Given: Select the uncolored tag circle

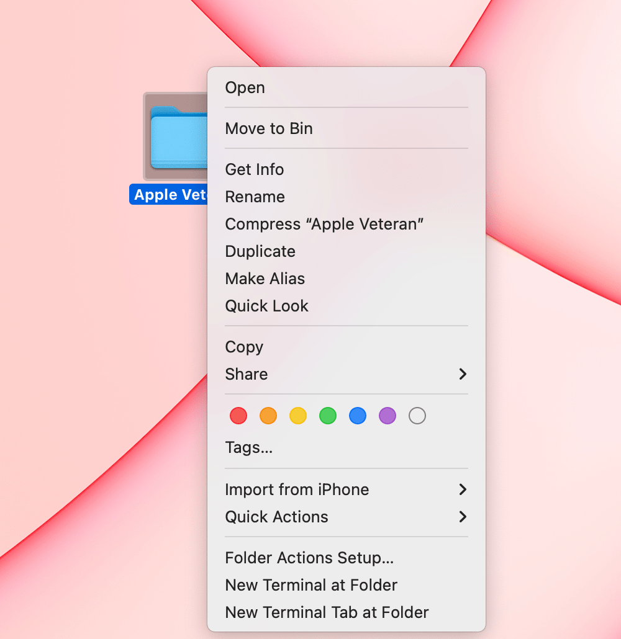Looking at the screenshot, I should (x=417, y=416).
